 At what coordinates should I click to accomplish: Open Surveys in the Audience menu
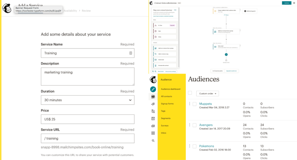165,126
